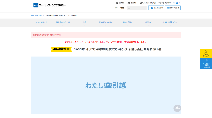Select 利用シーン nav item

(x=149, y=22)
